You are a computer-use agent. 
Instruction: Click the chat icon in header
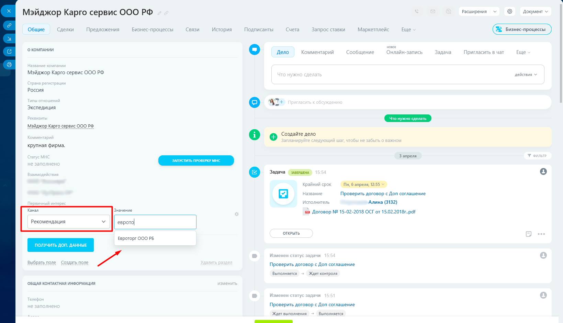(449, 11)
